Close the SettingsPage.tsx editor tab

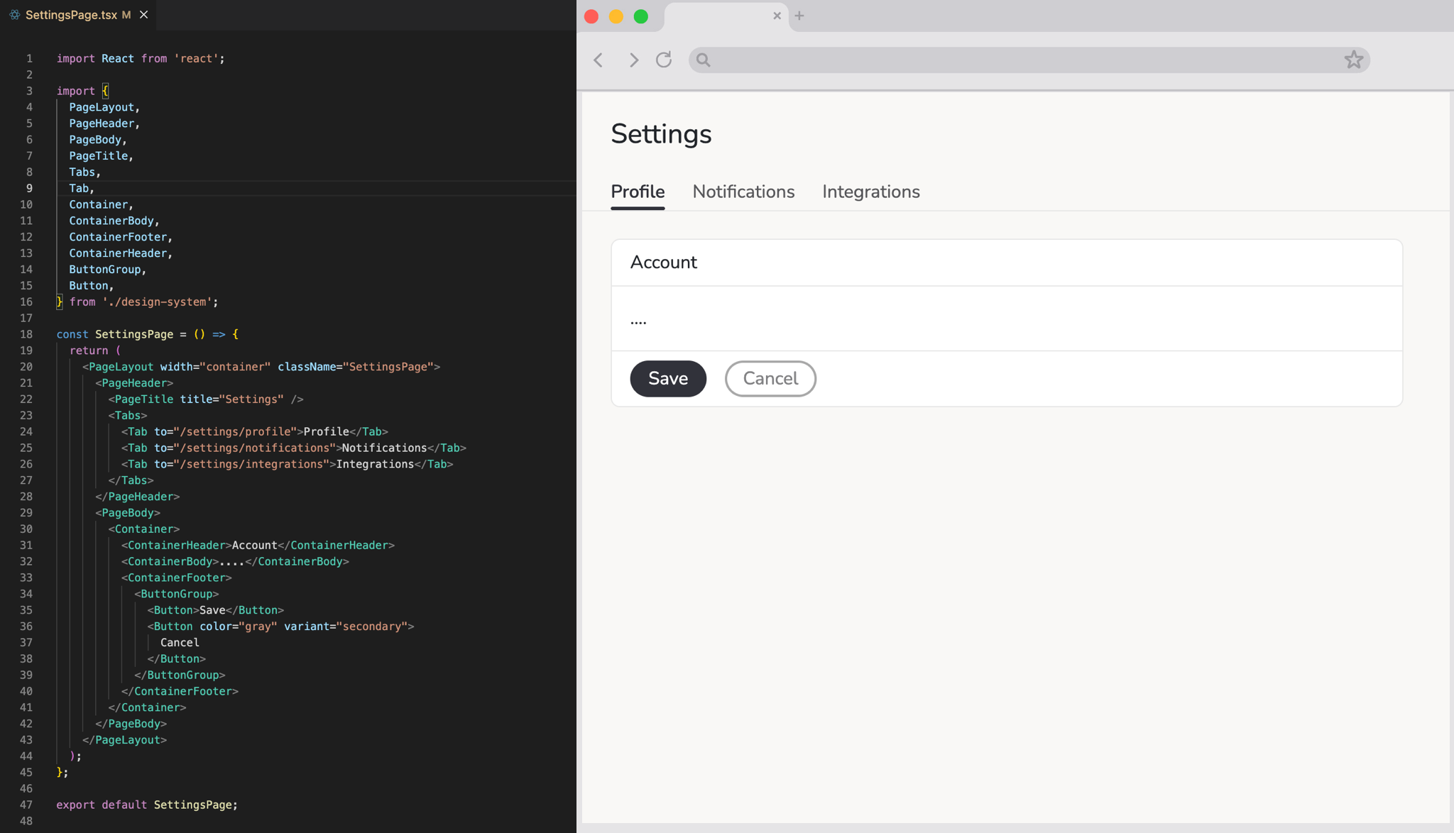[x=144, y=15]
